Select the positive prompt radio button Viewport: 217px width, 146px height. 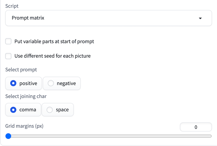(14, 83)
